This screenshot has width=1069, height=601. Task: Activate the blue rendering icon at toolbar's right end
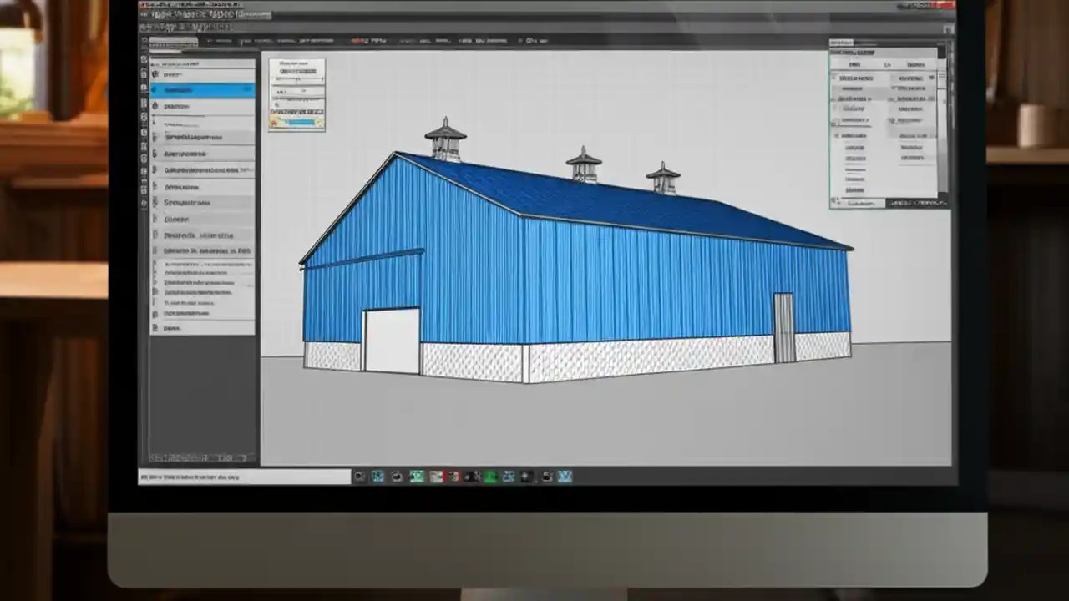tap(565, 476)
